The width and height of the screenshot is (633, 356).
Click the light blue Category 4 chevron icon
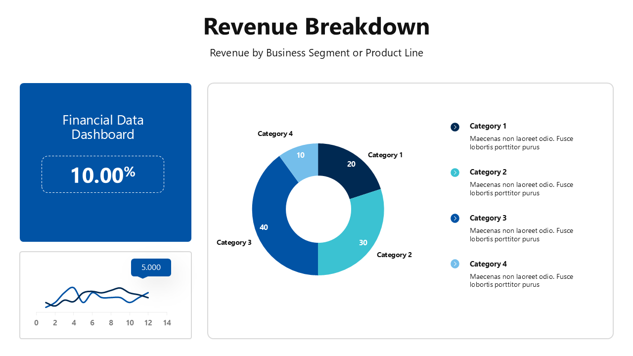pyautogui.click(x=454, y=264)
